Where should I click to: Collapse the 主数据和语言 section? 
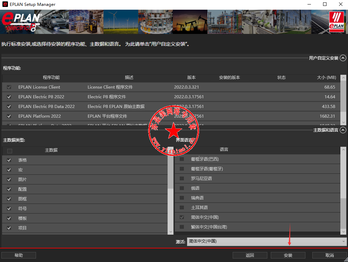pos(343,130)
